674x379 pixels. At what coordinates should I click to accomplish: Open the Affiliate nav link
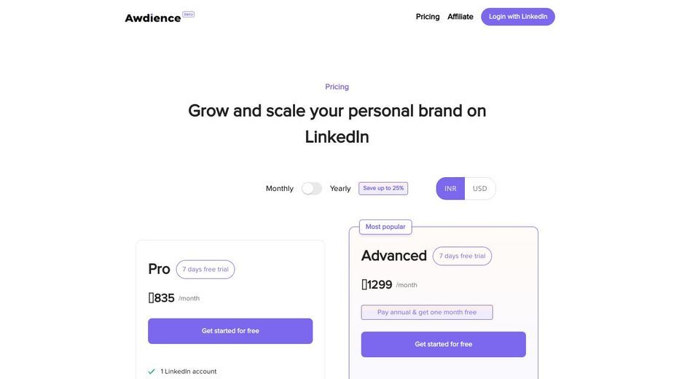pos(461,17)
